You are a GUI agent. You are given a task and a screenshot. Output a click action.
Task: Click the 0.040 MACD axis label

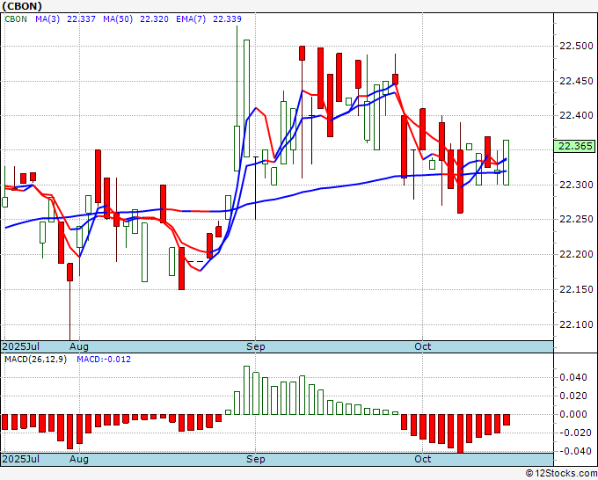pos(573,377)
